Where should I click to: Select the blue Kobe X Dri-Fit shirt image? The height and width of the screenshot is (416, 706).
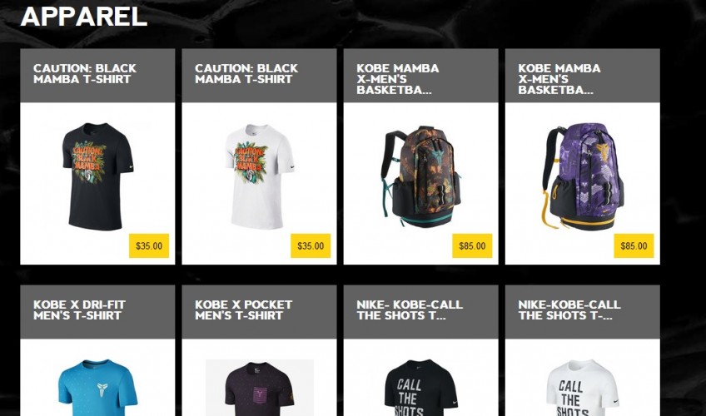pyautogui.click(x=97, y=388)
